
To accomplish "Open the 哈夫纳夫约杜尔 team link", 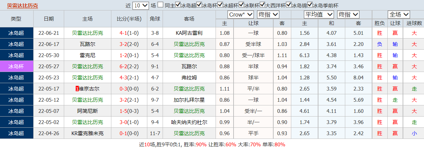I will tap(189, 122).
